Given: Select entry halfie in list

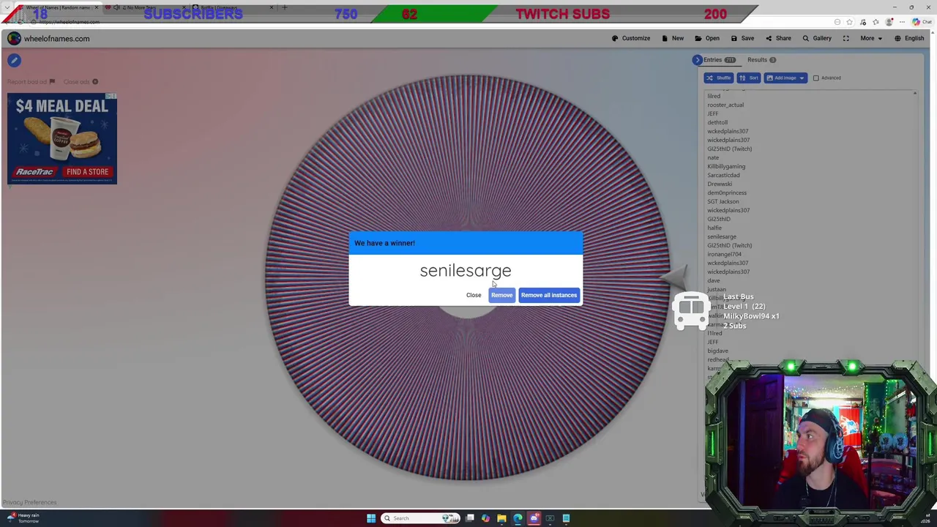Looking at the screenshot, I should click(714, 228).
